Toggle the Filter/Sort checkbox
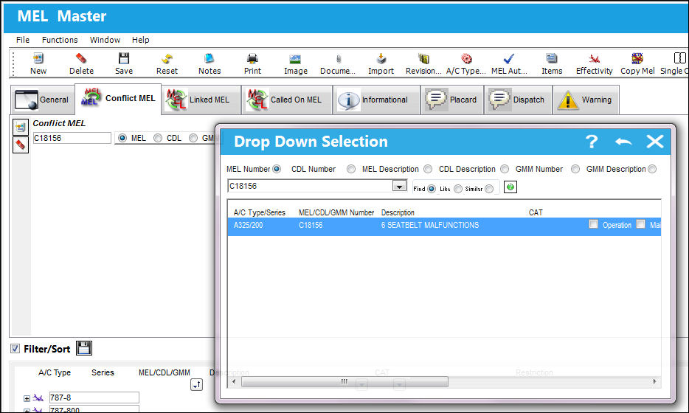This screenshot has width=689, height=413. [15, 348]
